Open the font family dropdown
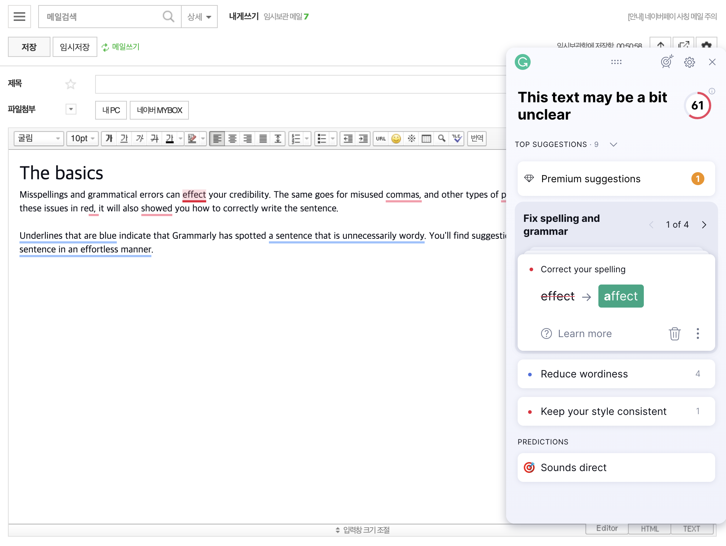This screenshot has width=726, height=546. [x=39, y=139]
